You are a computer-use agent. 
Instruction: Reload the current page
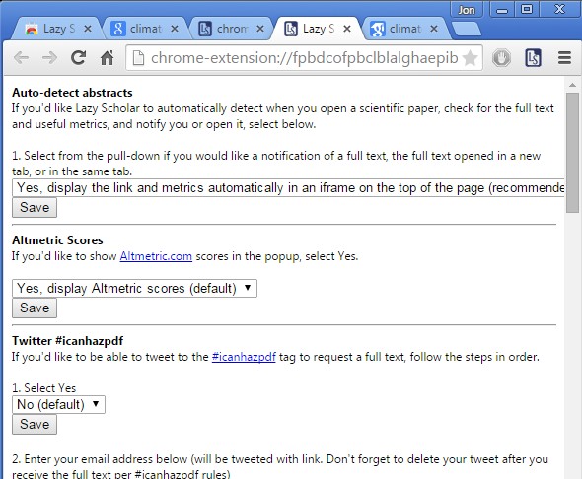click(x=78, y=58)
